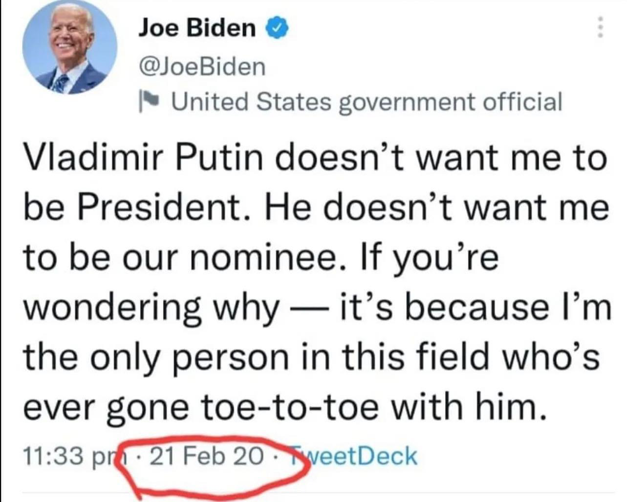Click the words Vladimir Putin in tweet

pyautogui.click(x=137, y=158)
